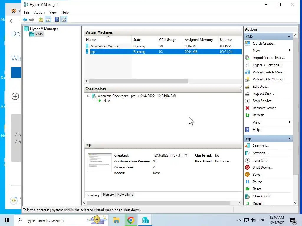Switch to the Memory tab

108,195
